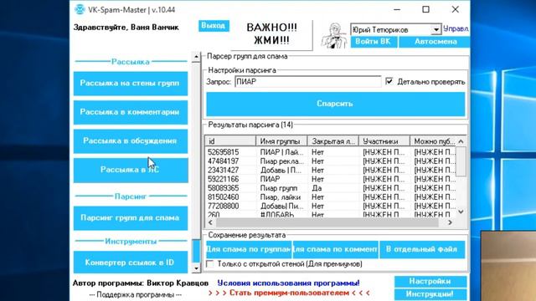
Task: Click results table scroll right arrow
Action: tap(450, 222)
